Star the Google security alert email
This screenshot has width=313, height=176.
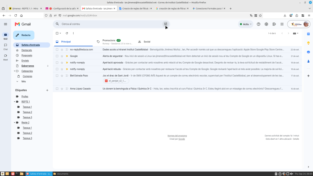click(x=62, y=56)
